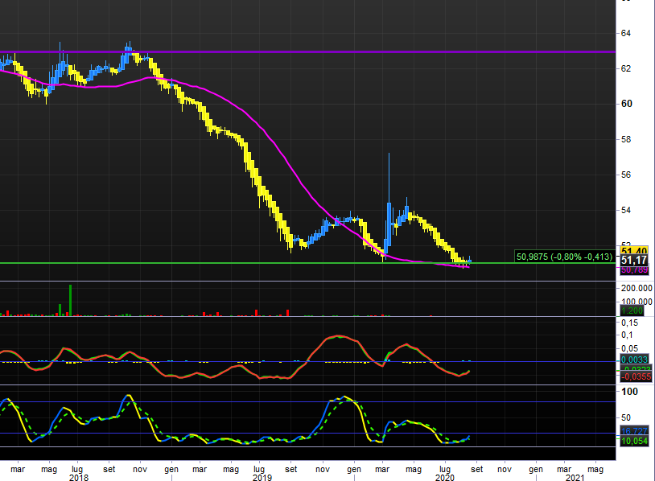The height and width of the screenshot is (481, 655).
Task: Click the 54 price axis label
Action: tap(626, 210)
